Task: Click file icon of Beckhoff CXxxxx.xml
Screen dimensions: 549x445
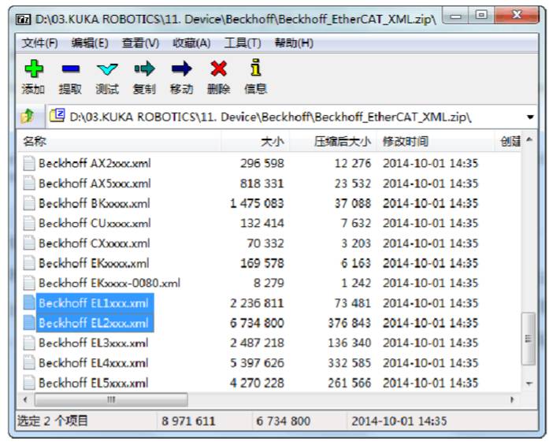Action: click(29, 243)
